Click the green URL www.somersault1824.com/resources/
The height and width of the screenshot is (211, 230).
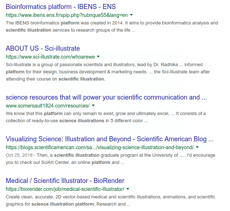[48, 106]
